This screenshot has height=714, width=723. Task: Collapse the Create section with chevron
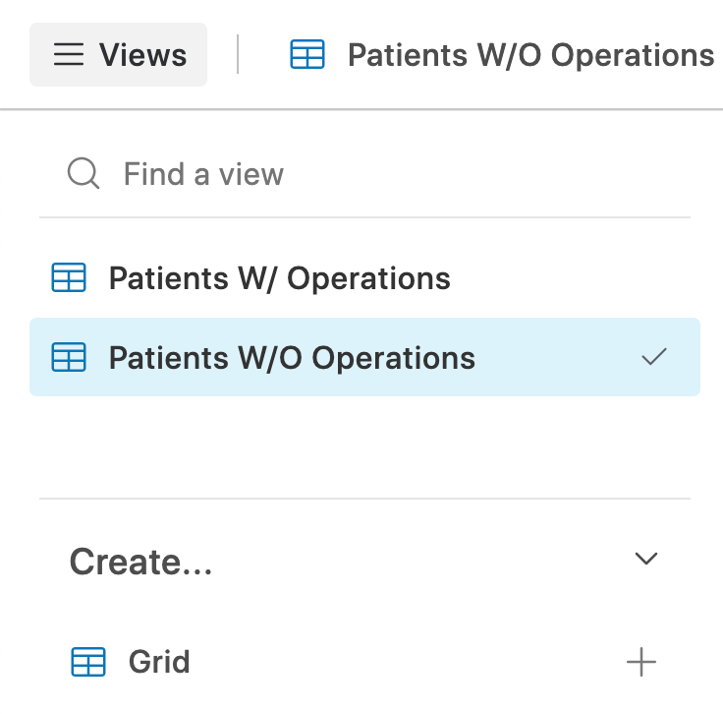coord(646,559)
